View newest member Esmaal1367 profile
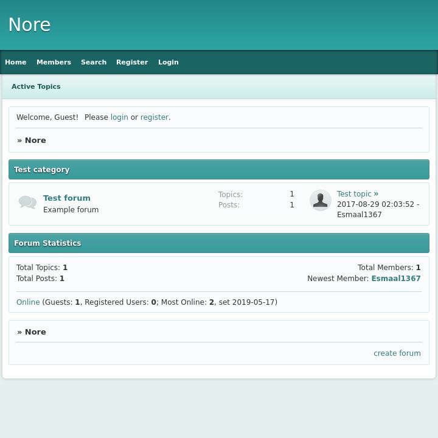This screenshot has width=438, height=438. tap(396, 279)
